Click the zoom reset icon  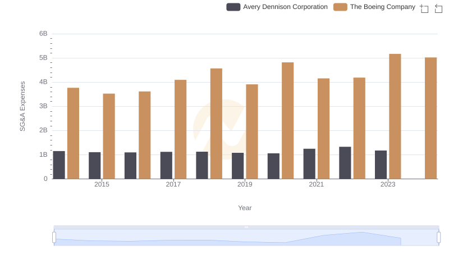coord(438,8)
